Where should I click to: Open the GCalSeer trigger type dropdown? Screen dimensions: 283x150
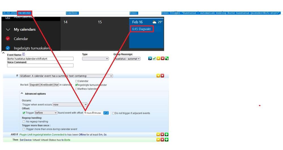(x=66, y=76)
